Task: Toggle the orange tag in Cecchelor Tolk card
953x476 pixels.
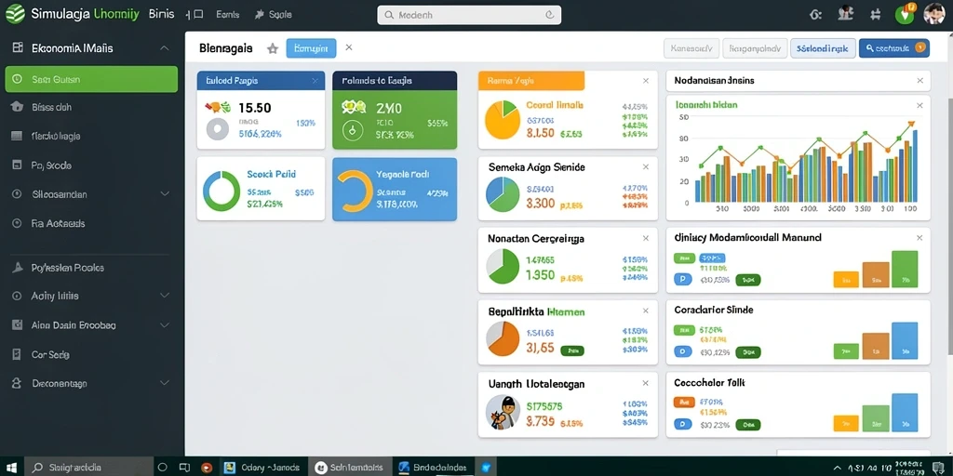Action: pos(684,402)
